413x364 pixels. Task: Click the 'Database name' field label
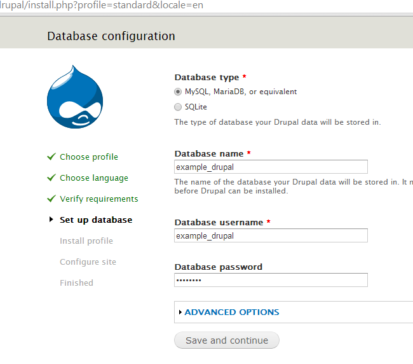click(x=209, y=153)
